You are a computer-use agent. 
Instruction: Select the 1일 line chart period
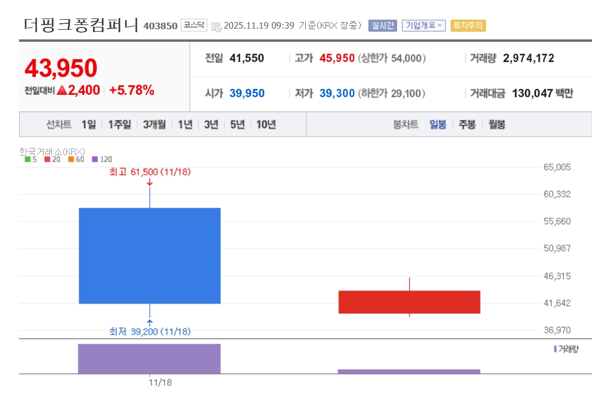89,124
